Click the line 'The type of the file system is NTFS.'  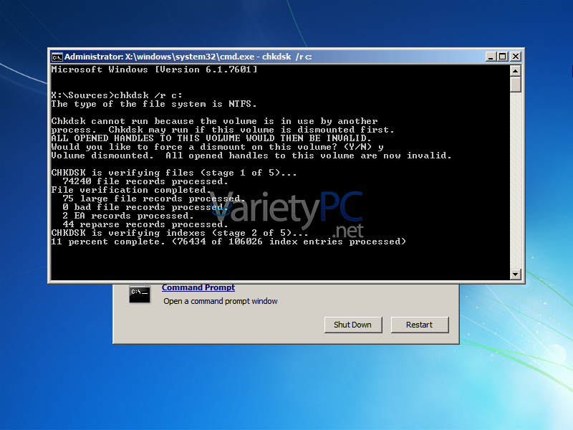click(x=154, y=104)
